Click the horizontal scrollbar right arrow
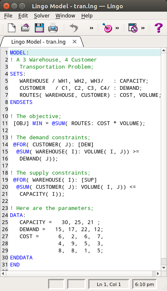This screenshot has height=291, width=167. [x=158, y=274]
